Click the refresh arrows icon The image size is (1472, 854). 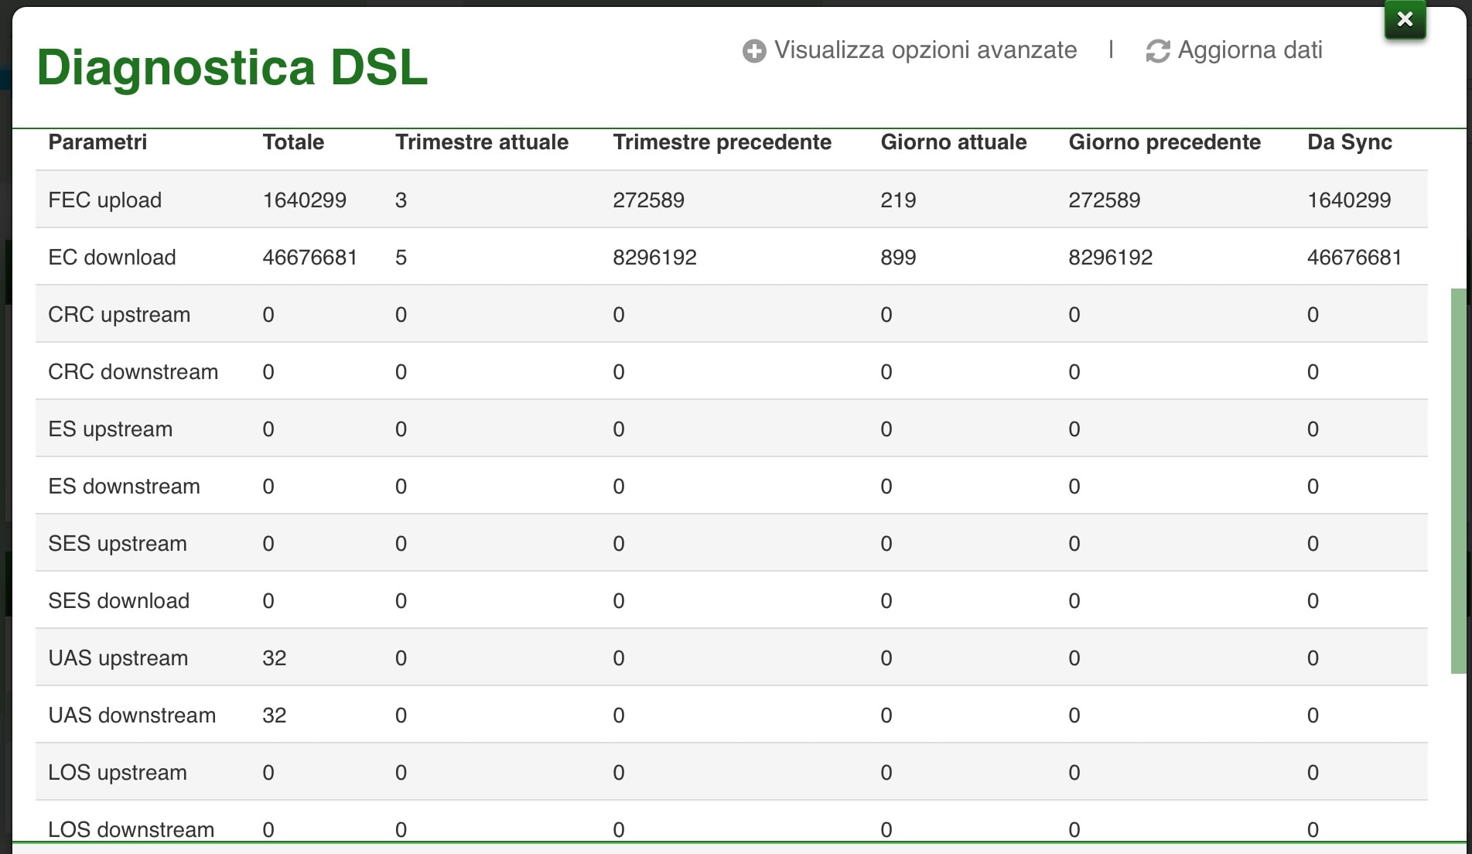pyautogui.click(x=1157, y=51)
